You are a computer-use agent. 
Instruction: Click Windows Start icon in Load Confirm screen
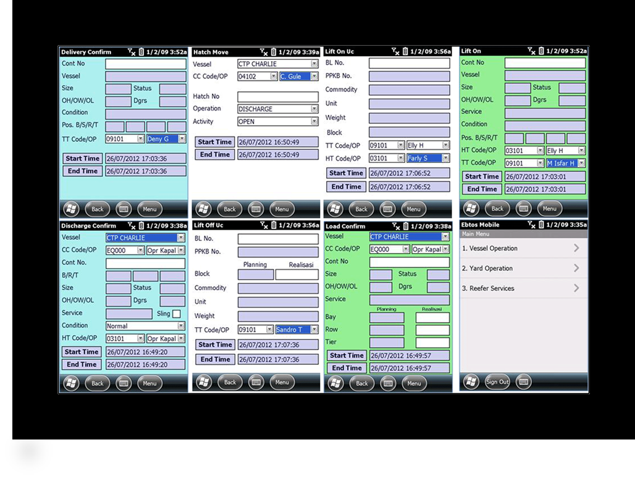335,383
